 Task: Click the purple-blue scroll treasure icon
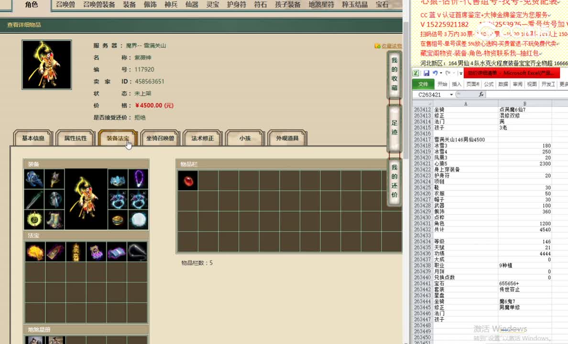pyautogui.click(x=117, y=252)
